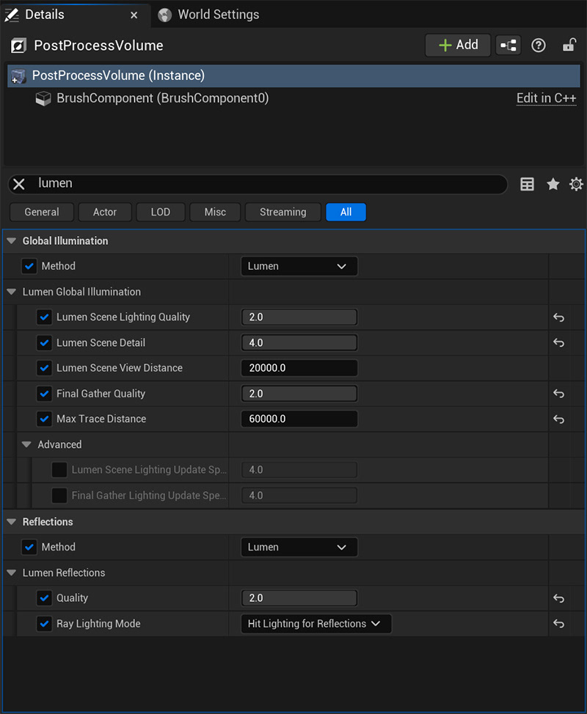
Task: Select the Actor filter tab
Action: [105, 212]
